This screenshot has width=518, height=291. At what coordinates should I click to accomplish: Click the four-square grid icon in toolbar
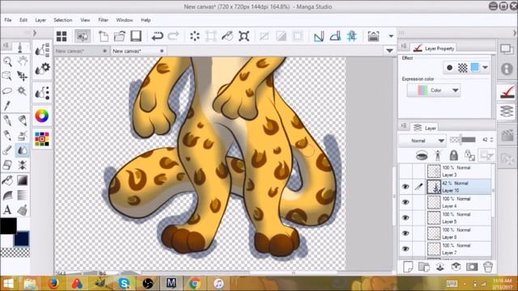tap(62, 36)
